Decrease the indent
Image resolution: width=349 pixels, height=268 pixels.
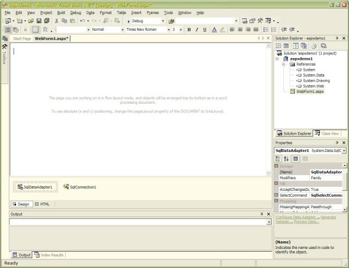click(284, 30)
